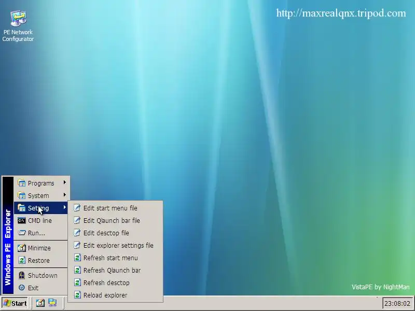The height and width of the screenshot is (311, 415).
Task: Choose Restore in the start menu
Action: click(41, 260)
